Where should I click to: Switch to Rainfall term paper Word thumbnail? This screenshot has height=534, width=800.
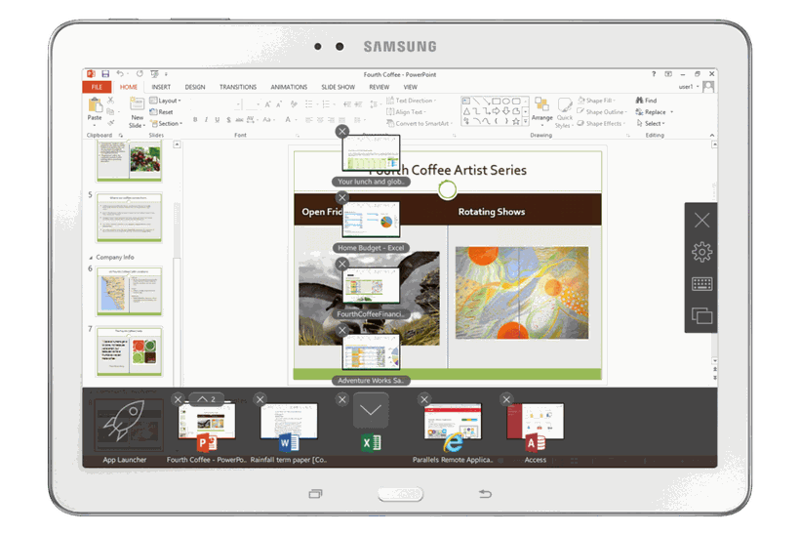click(x=289, y=422)
